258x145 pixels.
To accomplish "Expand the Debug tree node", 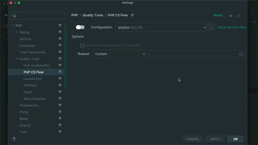I will 17,32.
